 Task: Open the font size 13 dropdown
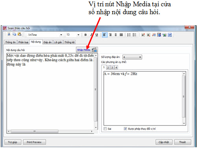pos(78,35)
